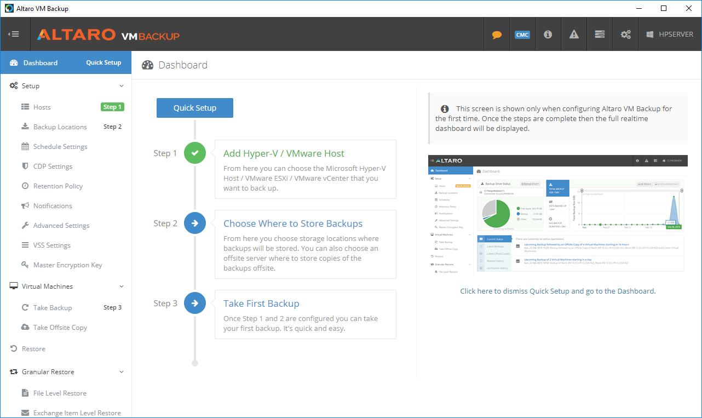Click the Hosts grid icon
702x418 pixels.
(25, 107)
